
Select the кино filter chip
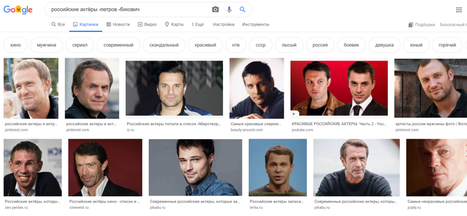click(16, 45)
